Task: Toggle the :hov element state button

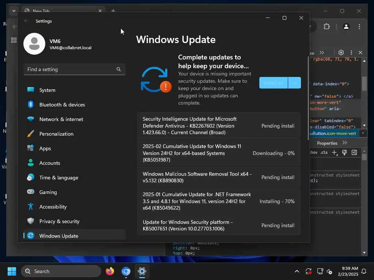Action: (x=314, y=152)
